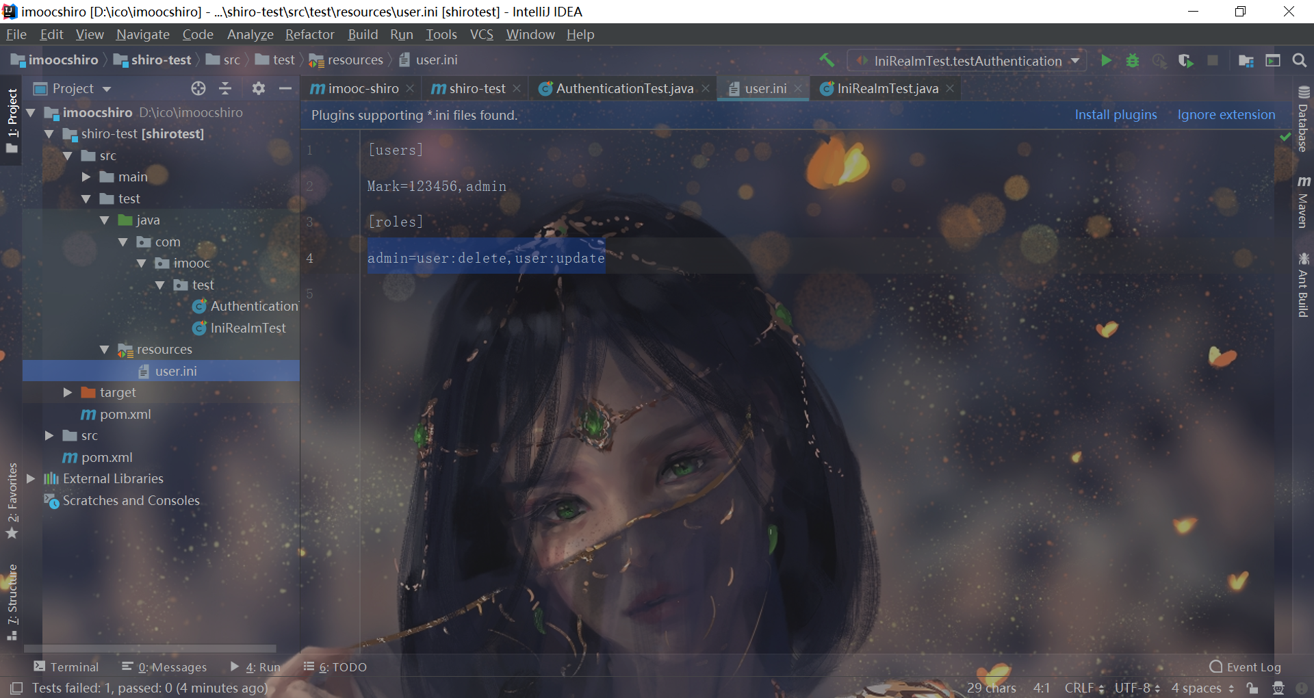
Task: Build the project with the hammer icon
Action: 827,60
